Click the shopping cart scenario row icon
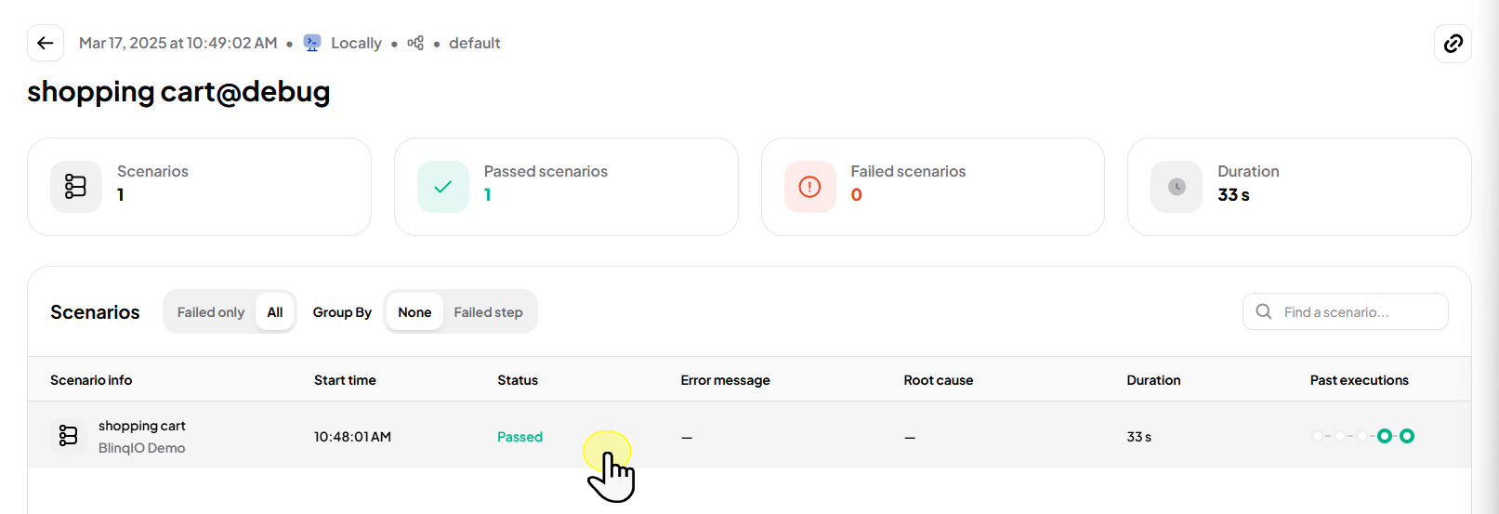This screenshot has width=1499, height=514. (69, 436)
